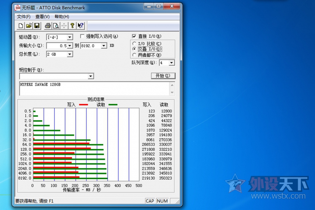Open the 文件(F) menu
The image size is (315, 210).
pos(24,17)
